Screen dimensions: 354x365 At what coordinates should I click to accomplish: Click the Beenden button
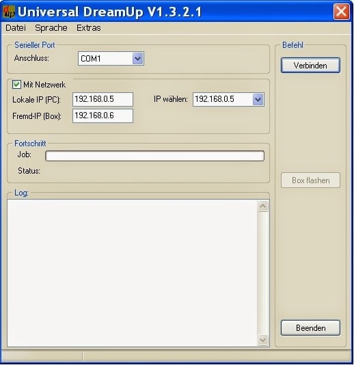[310, 328]
